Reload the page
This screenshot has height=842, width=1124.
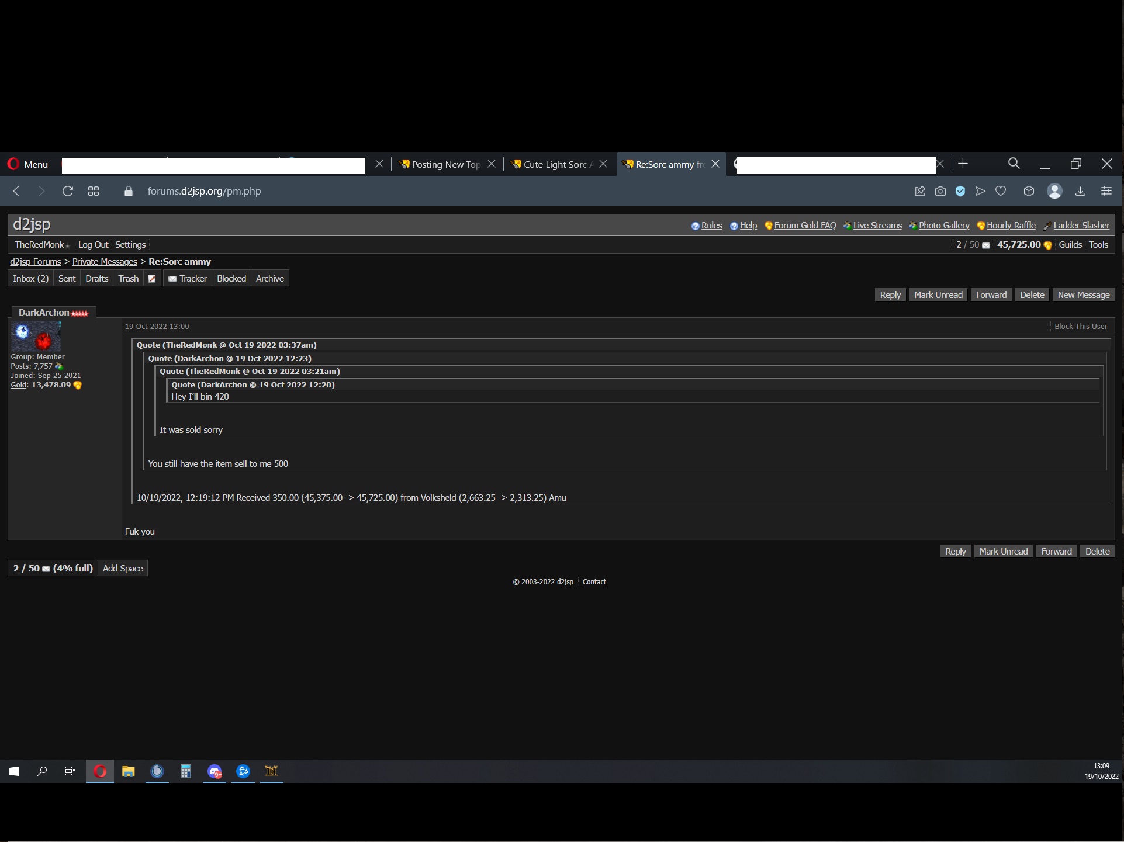tap(68, 191)
